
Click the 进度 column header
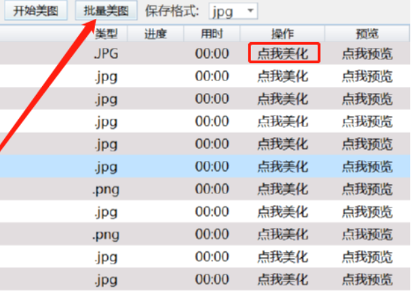pyautogui.click(x=156, y=34)
